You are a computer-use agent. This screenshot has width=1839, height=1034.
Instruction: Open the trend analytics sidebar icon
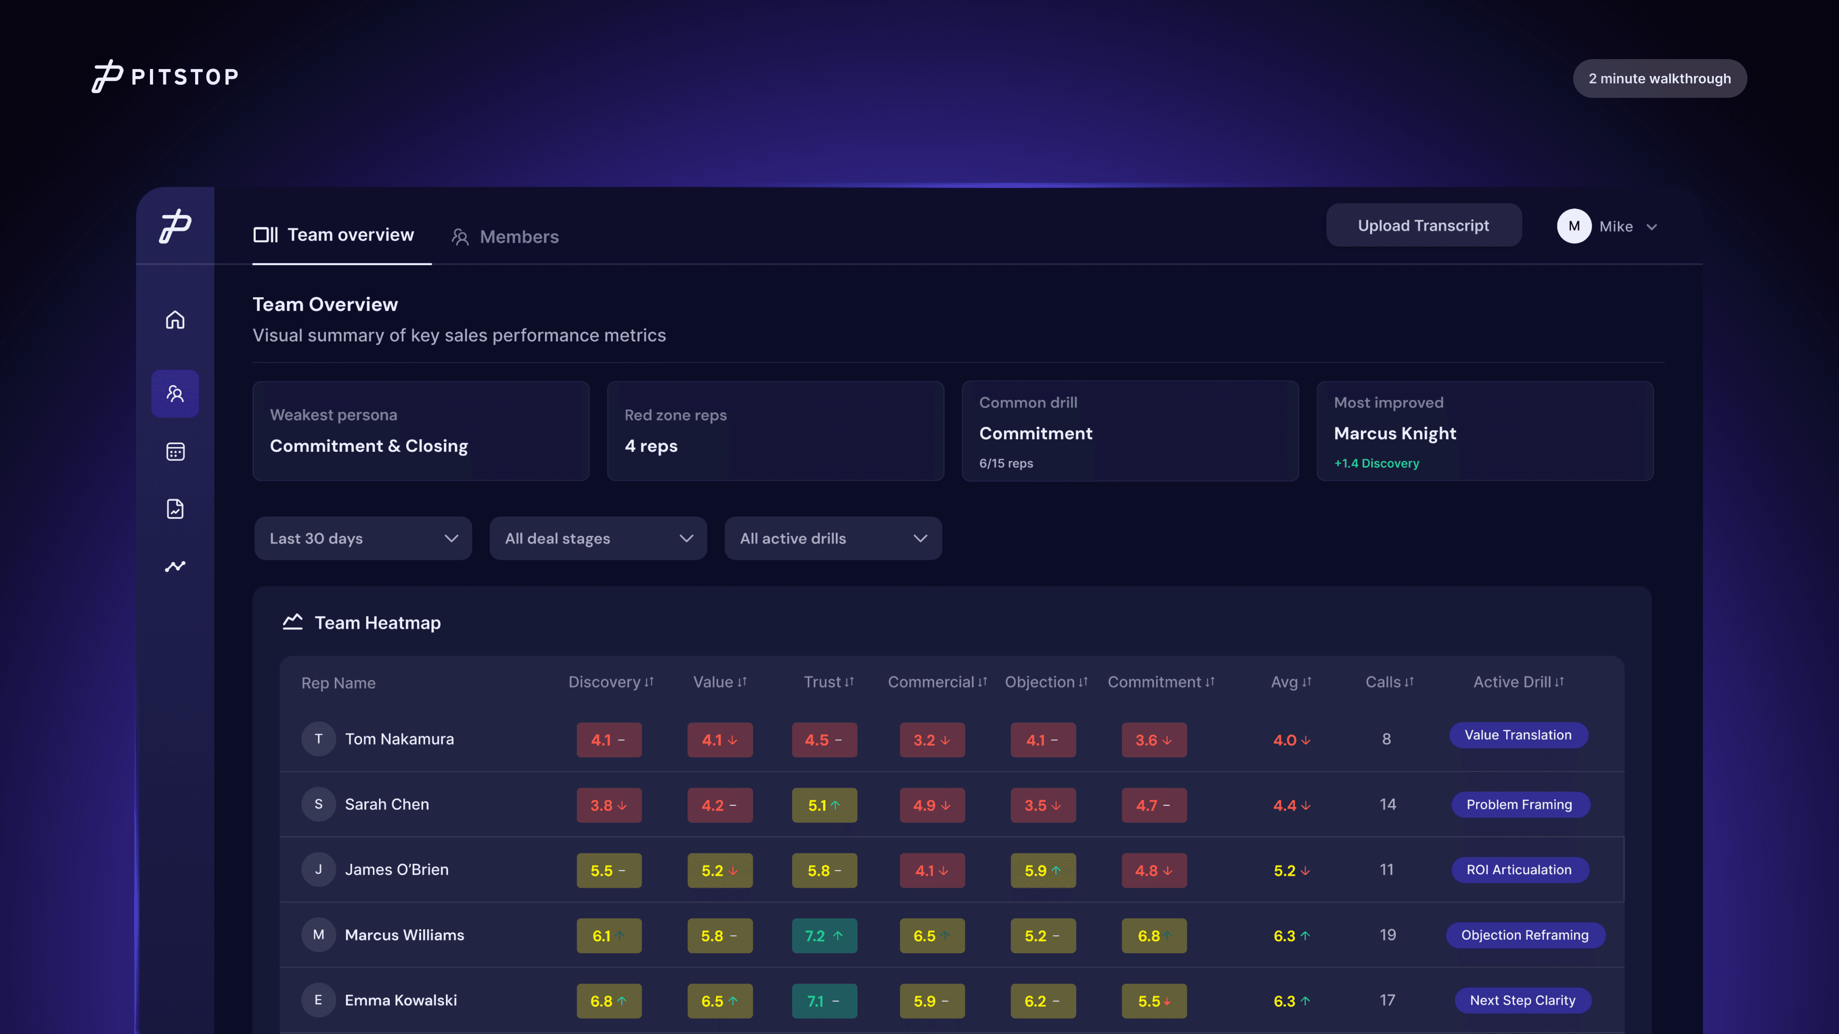(x=175, y=566)
